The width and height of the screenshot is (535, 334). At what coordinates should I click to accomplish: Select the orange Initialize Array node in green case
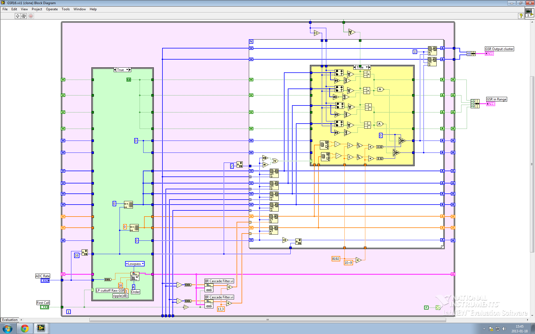134,228
